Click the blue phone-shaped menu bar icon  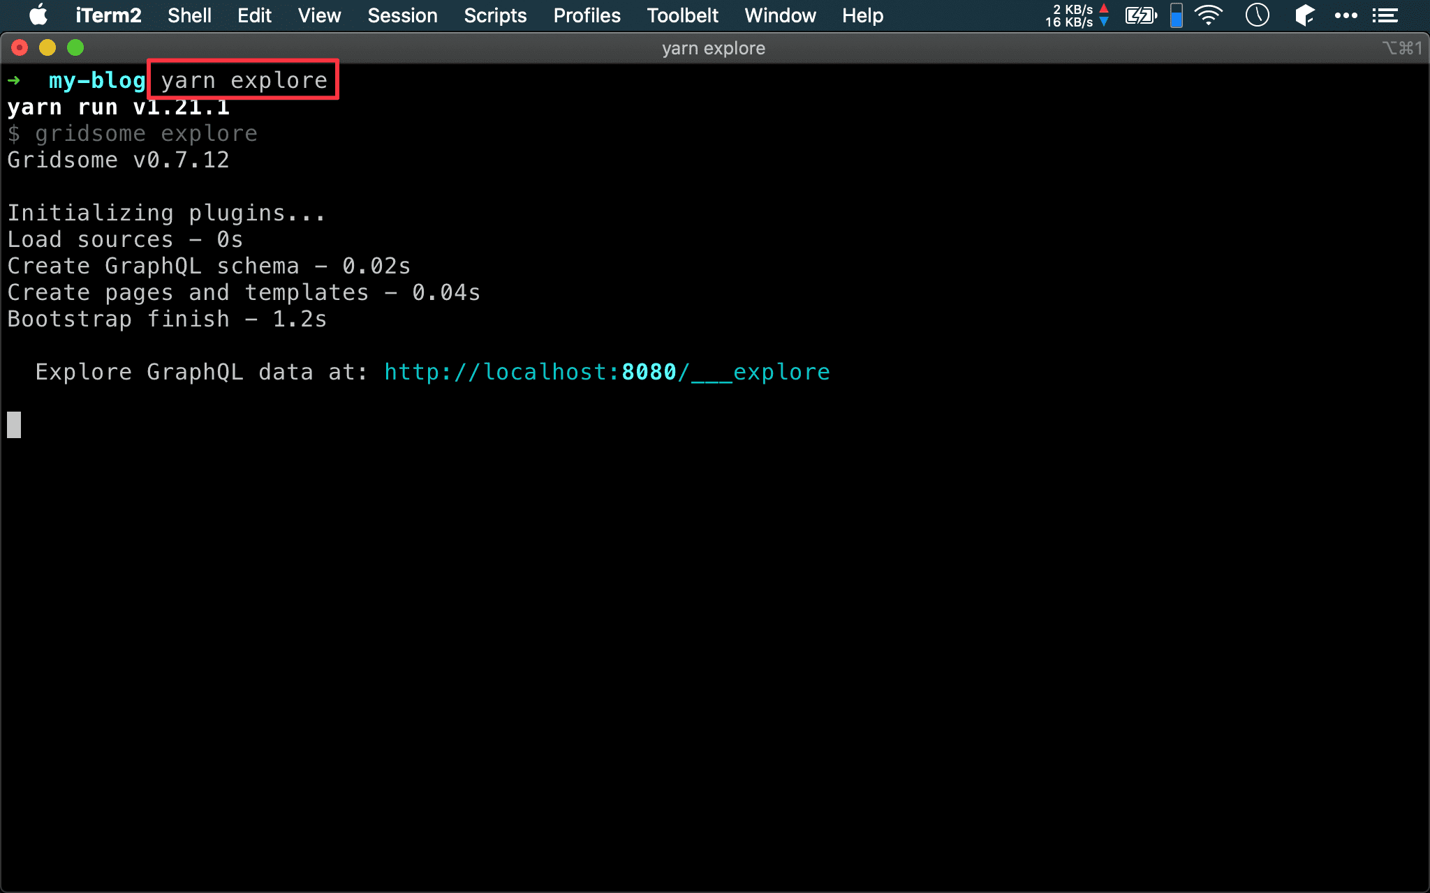(x=1177, y=15)
